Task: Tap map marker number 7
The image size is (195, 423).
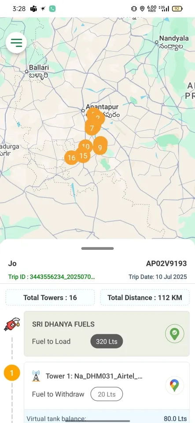Action: pos(92,128)
